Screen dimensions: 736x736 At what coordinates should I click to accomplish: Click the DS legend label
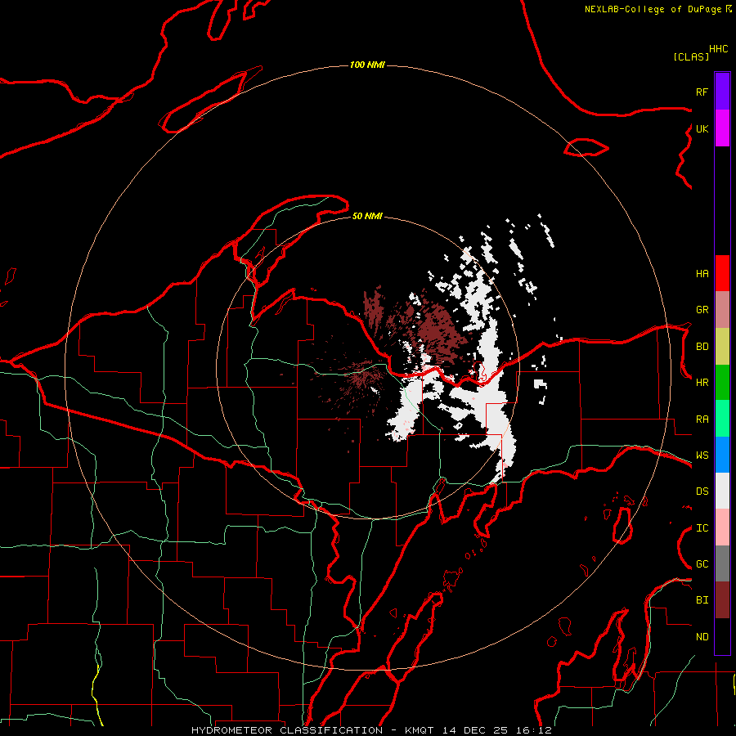[x=702, y=491]
